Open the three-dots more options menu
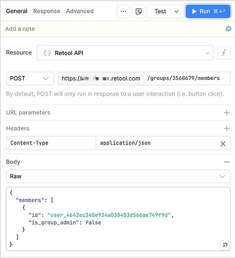The image size is (235, 258). click(x=123, y=11)
